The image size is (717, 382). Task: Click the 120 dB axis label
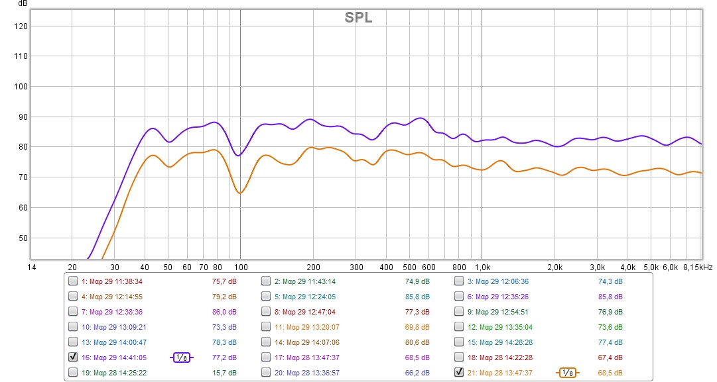(21, 26)
